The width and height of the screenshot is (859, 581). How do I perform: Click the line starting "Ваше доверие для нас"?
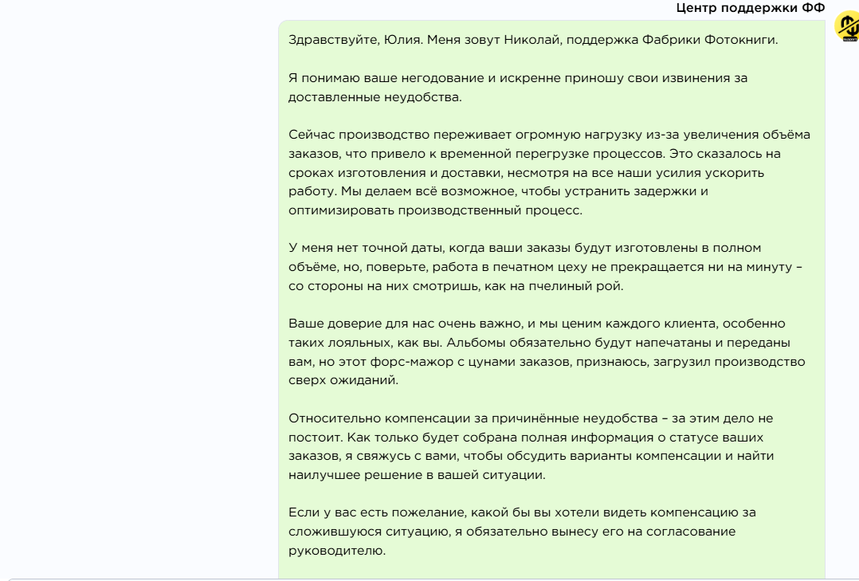(x=536, y=324)
